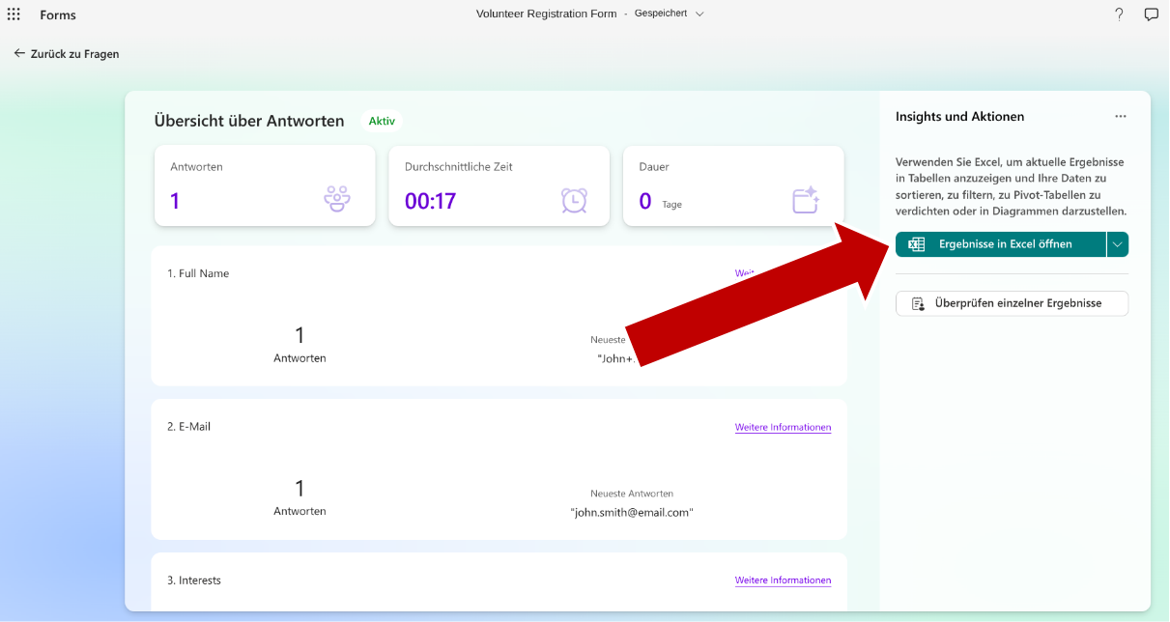Click the help question mark icon
Screen dimensions: 1170x622
click(x=1119, y=14)
